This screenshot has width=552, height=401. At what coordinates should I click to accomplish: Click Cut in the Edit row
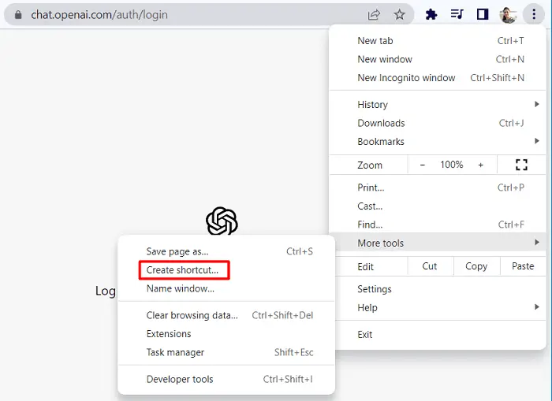click(x=430, y=266)
